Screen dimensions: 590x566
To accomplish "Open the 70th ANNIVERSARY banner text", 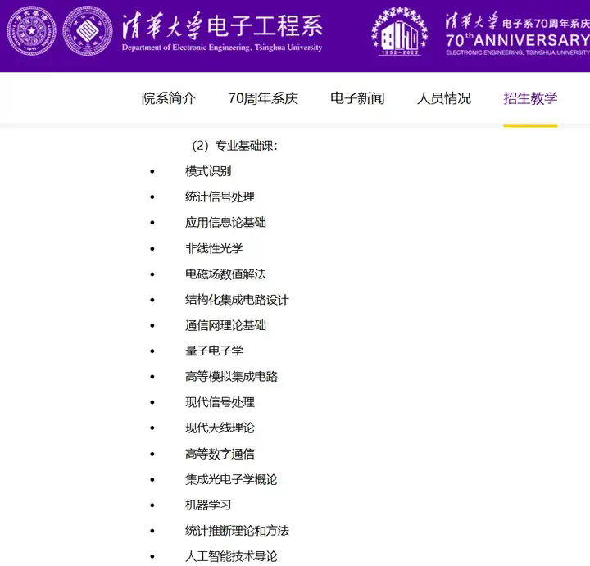I will (x=518, y=34).
